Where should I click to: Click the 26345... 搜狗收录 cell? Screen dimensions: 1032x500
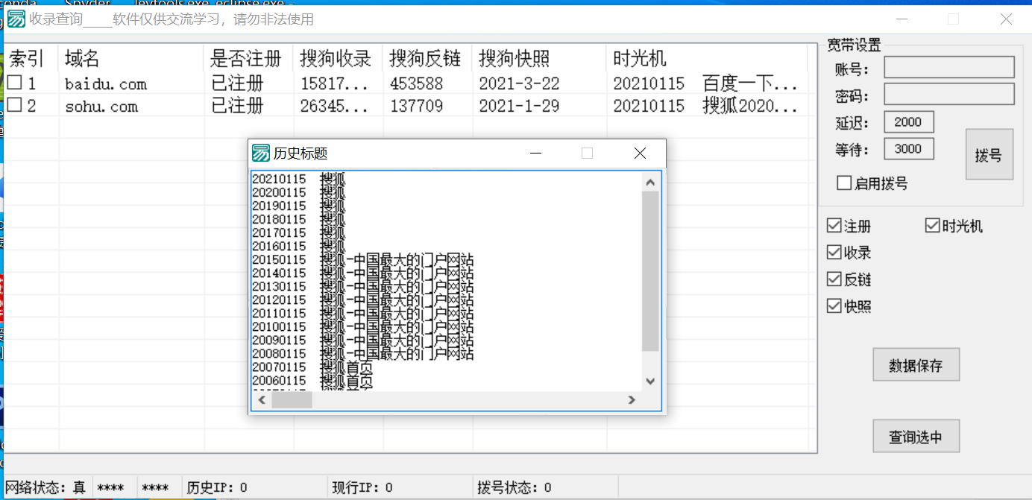click(x=335, y=106)
